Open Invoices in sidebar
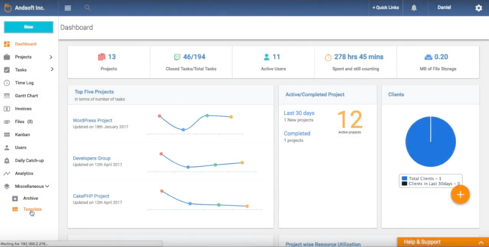The width and height of the screenshot is (489, 247). (x=23, y=109)
